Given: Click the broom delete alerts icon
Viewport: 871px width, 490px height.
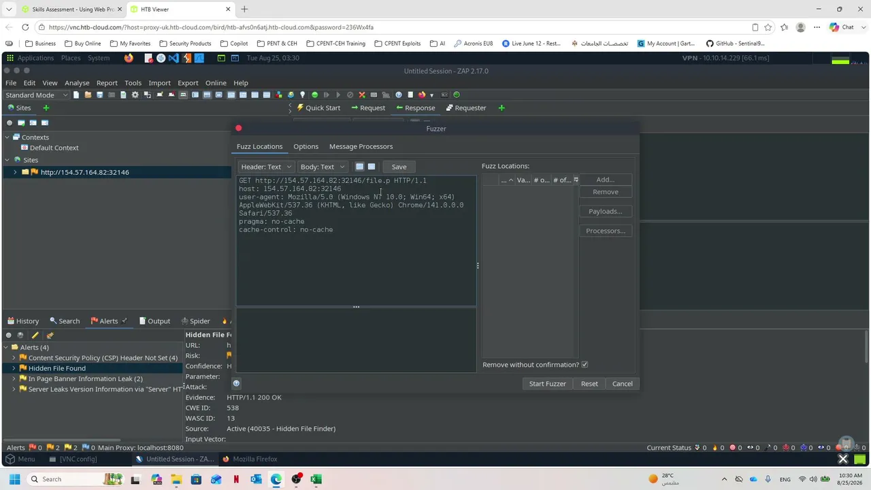Looking at the screenshot, I should coord(50,335).
